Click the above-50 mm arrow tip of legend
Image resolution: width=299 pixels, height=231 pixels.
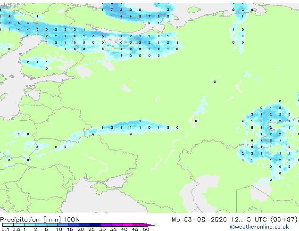[149, 225]
